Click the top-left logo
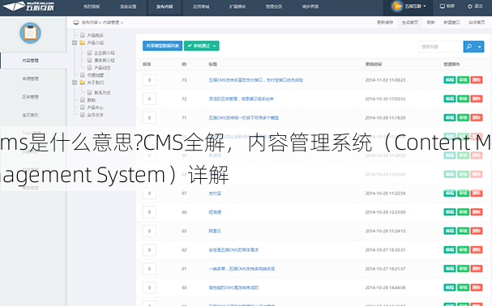492x306 pixels. click(x=29, y=6)
